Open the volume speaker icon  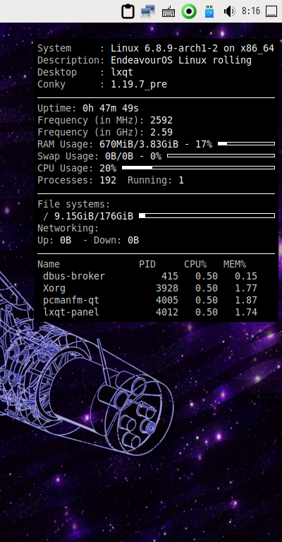click(x=229, y=11)
